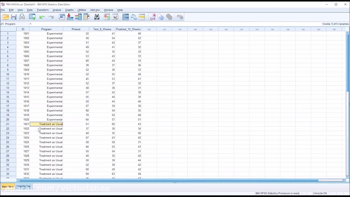This screenshot has width=350, height=197.
Task: Click the cell value editor field
Action: (175, 24)
